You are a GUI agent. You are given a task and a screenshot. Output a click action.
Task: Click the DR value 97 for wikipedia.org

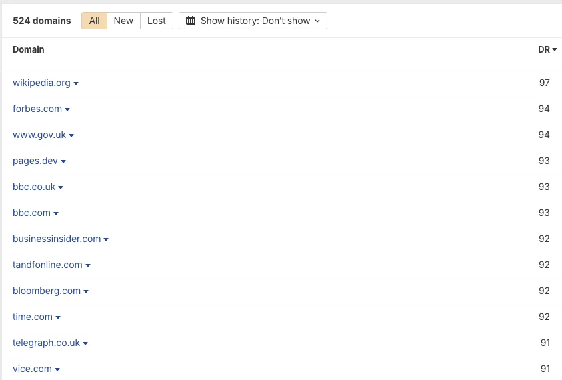point(544,83)
